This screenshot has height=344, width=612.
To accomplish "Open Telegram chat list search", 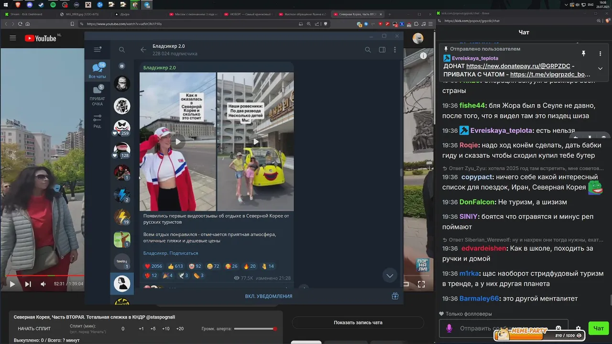I will coord(122,50).
